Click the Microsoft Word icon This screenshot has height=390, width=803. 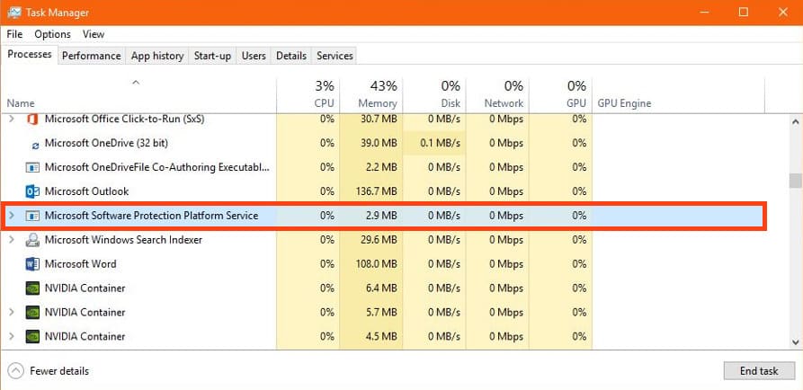click(x=32, y=264)
